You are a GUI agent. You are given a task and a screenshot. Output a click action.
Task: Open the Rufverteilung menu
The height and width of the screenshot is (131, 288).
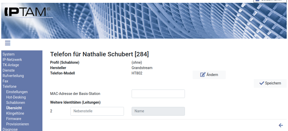point(13,76)
